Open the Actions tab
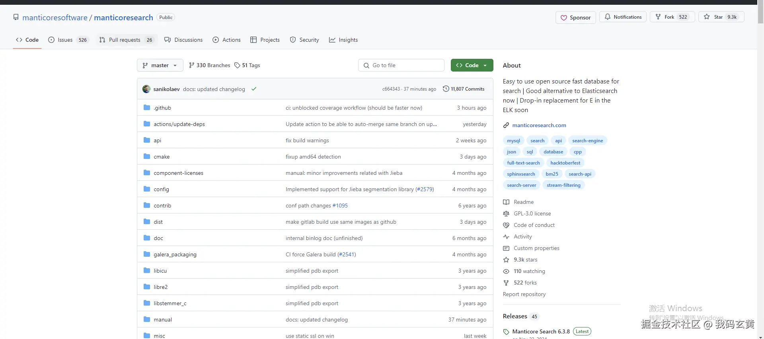This screenshot has height=339, width=764. [x=226, y=40]
